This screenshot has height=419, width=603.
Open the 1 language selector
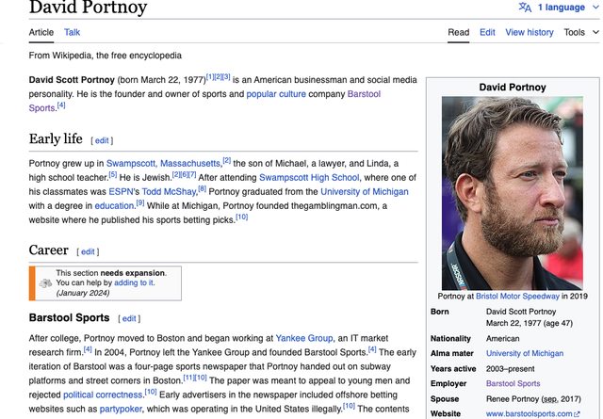pos(562,8)
